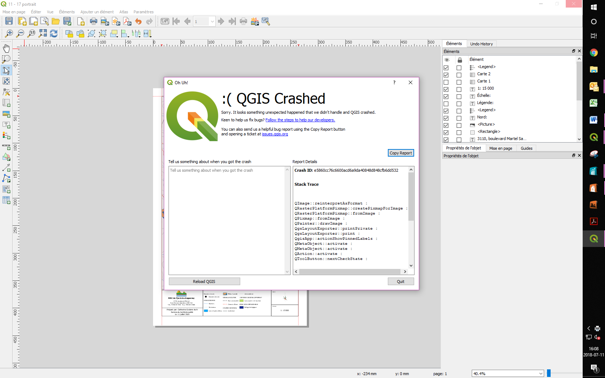Image resolution: width=605 pixels, height=378 pixels.
Task: Open the Atlas menu
Action: (124, 12)
